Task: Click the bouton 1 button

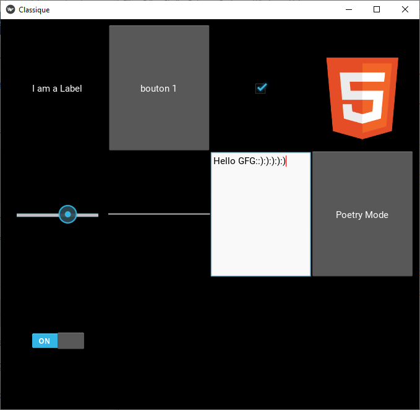Action: point(159,88)
